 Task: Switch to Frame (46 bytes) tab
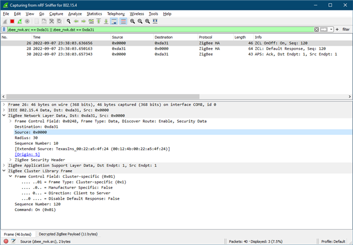18,234
